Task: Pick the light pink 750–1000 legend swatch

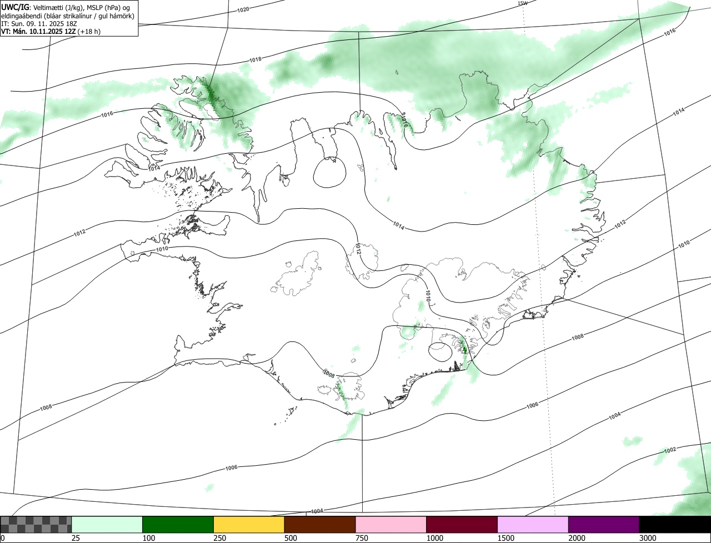Action: (x=391, y=525)
